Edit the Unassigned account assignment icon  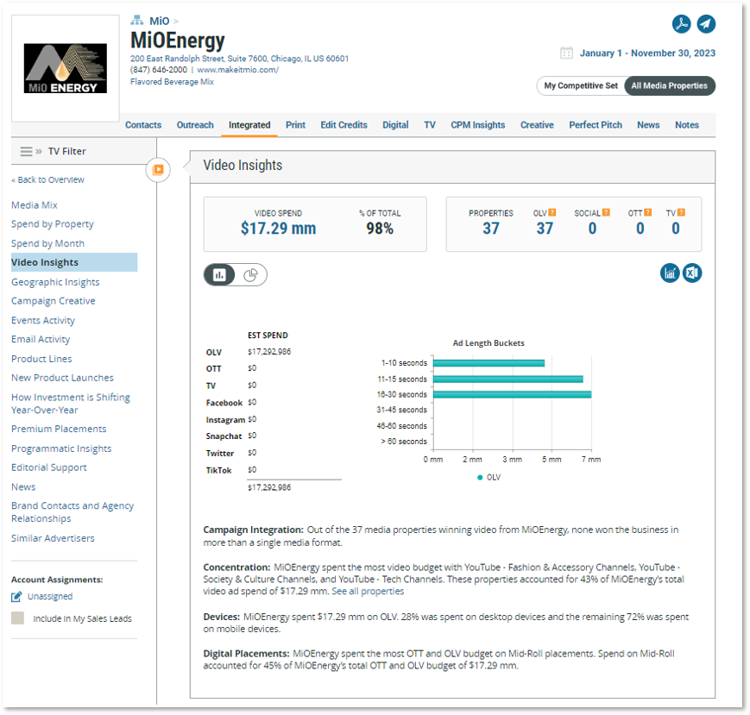16,597
